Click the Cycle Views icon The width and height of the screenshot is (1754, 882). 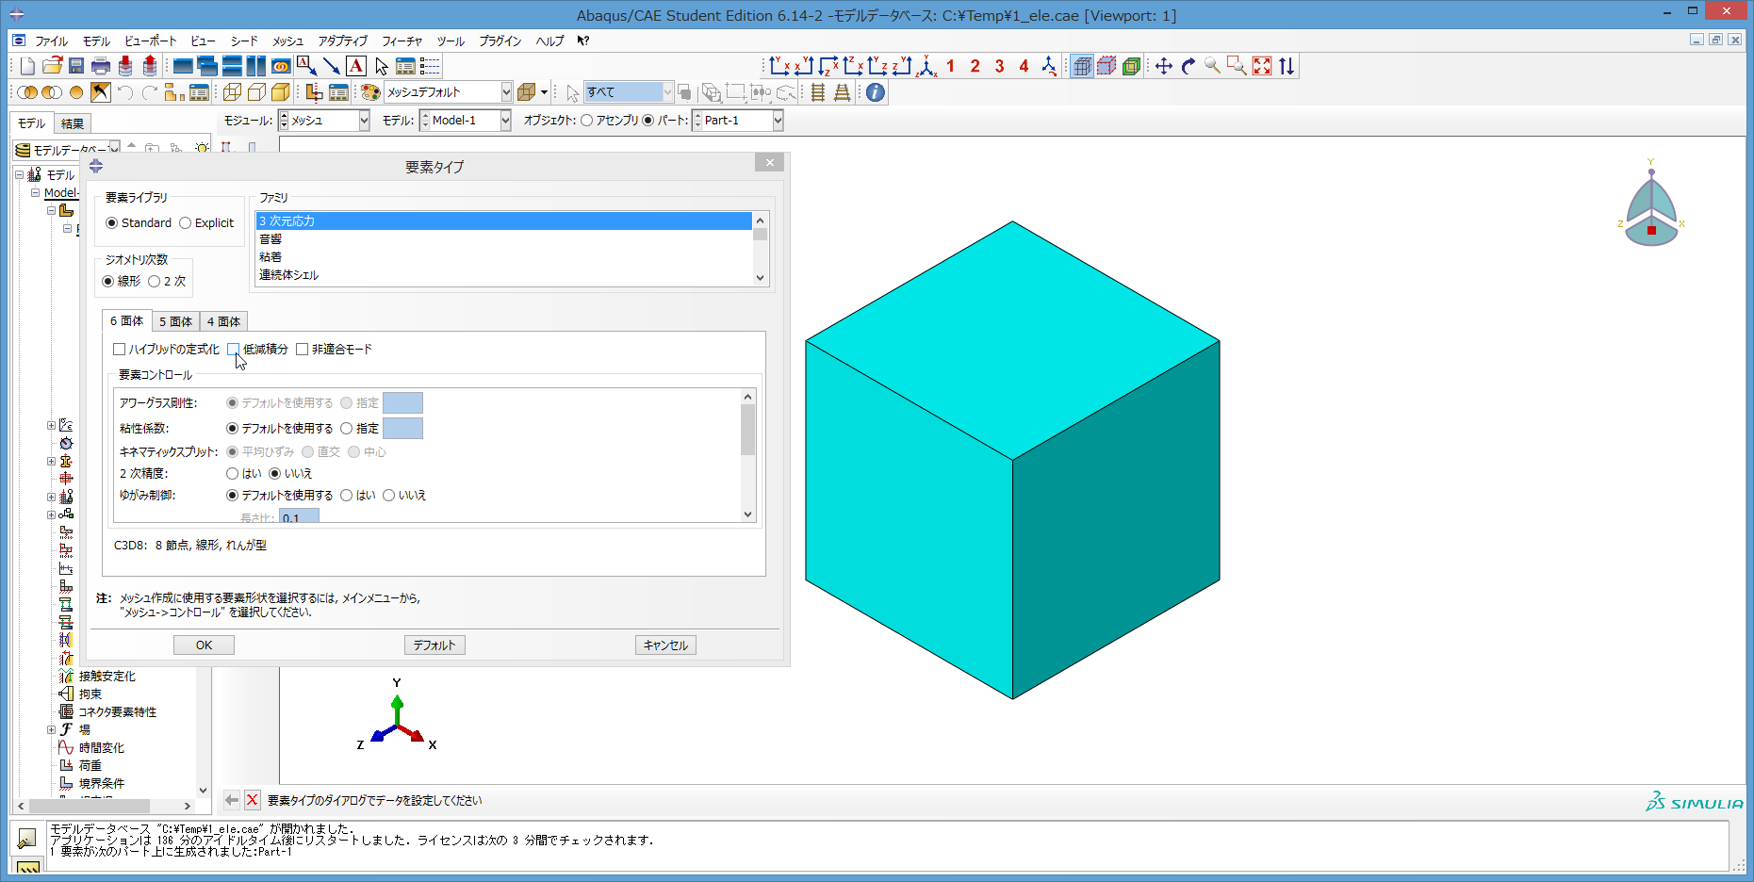click(1287, 66)
